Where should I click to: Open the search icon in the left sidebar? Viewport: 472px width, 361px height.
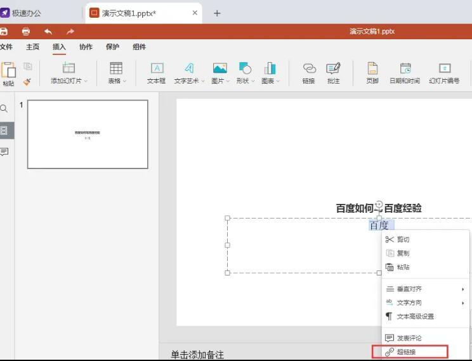click(x=4, y=109)
